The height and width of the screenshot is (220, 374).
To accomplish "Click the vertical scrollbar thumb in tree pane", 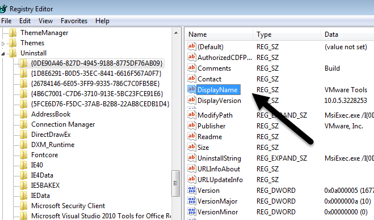I will (x=175, y=183).
